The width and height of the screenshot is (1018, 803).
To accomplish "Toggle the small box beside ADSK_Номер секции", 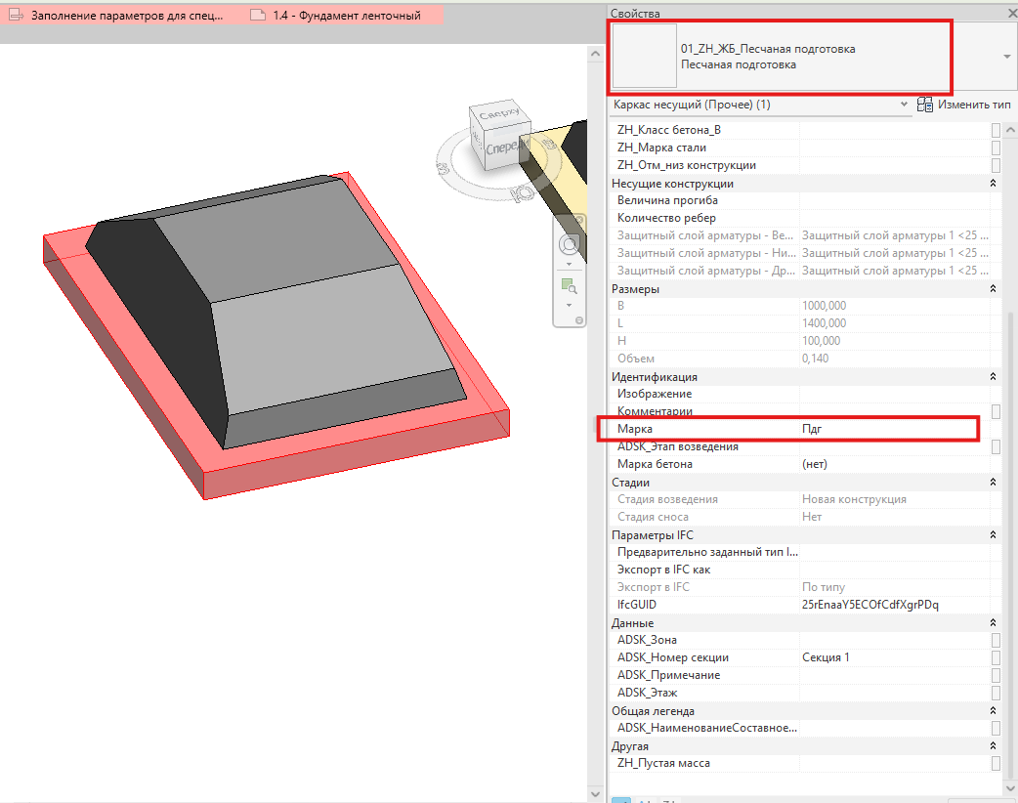I will tap(996, 657).
